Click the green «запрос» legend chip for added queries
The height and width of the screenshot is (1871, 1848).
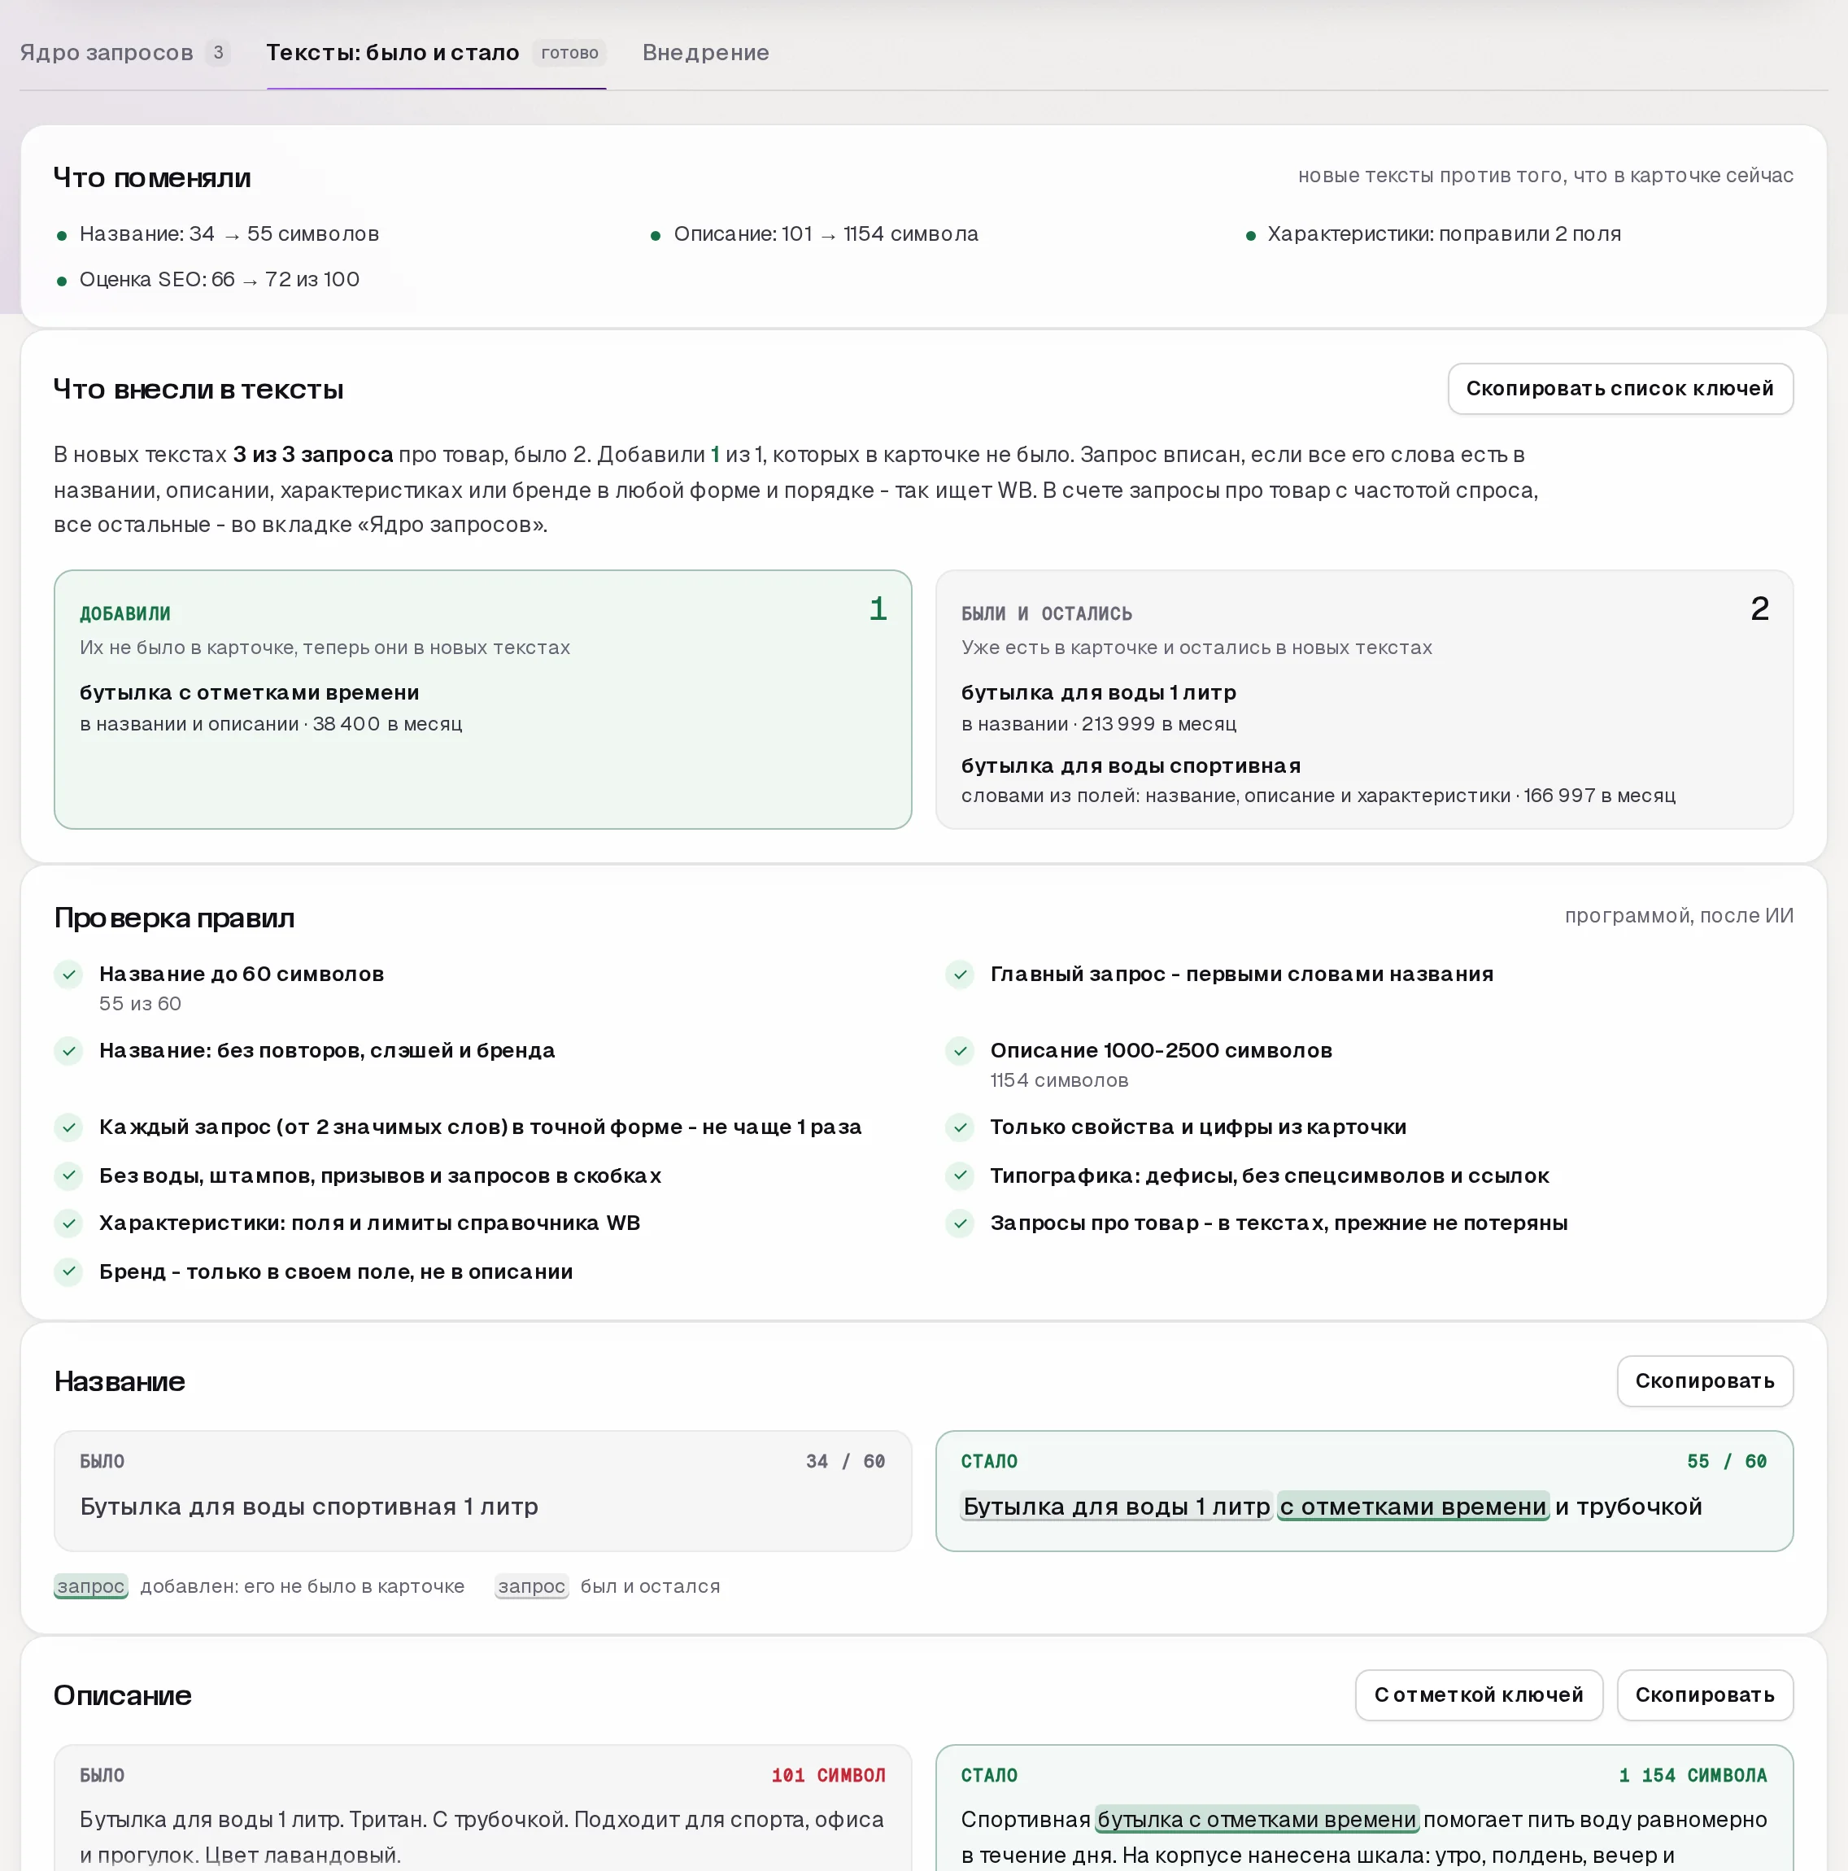pos(91,1586)
